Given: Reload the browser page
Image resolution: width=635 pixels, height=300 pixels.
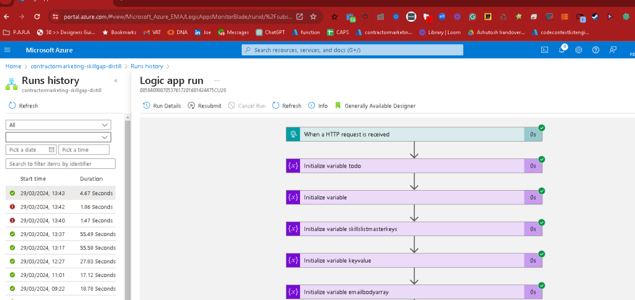Looking at the screenshot, I should pyautogui.click(x=37, y=17).
